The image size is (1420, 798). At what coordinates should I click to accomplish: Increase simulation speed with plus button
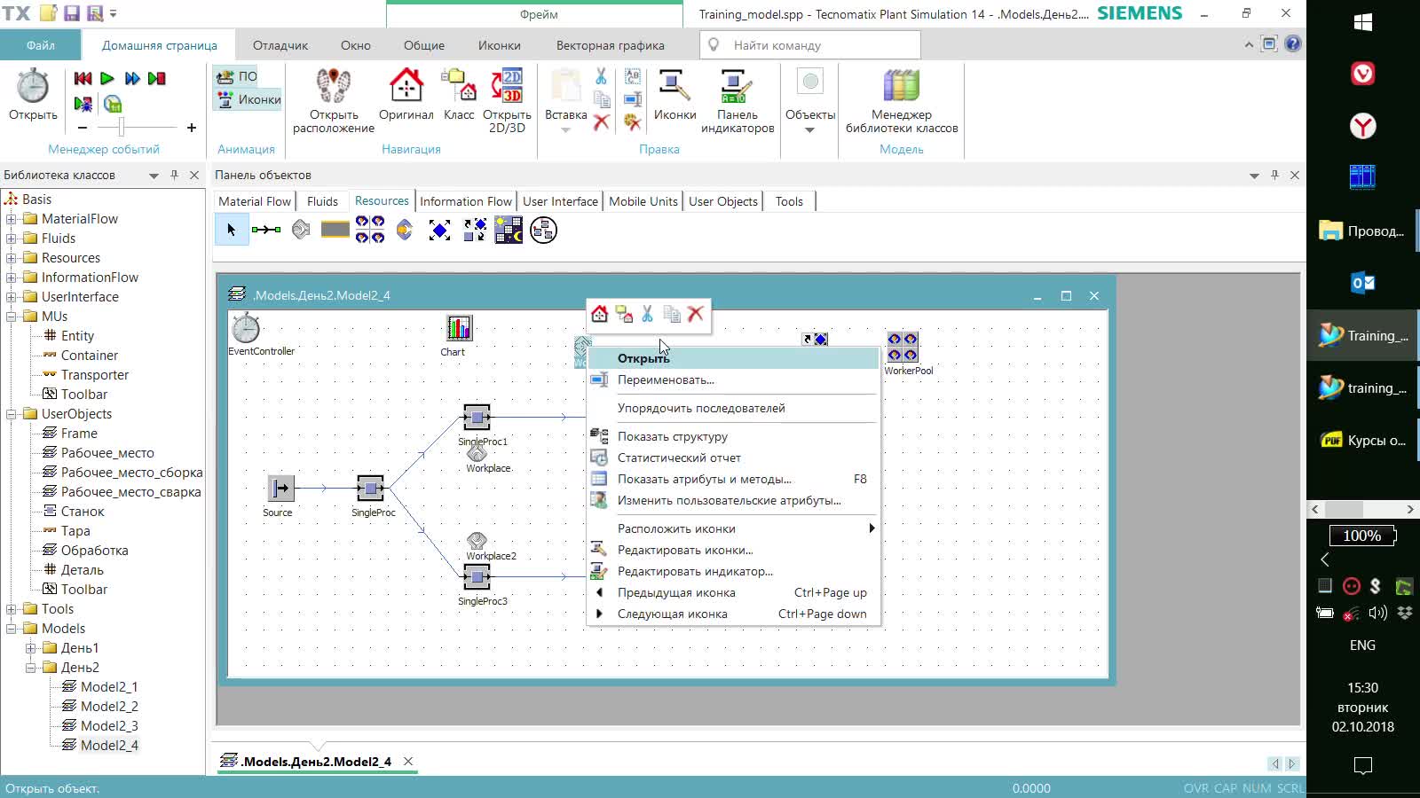point(191,128)
